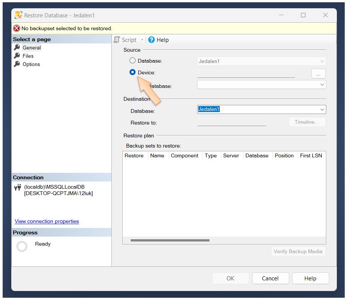Open the Files page wrench icon
Screen dimensions: 347x300
(17, 56)
